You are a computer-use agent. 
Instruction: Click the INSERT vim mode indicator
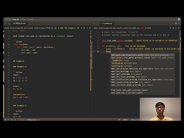pos(125,120)
